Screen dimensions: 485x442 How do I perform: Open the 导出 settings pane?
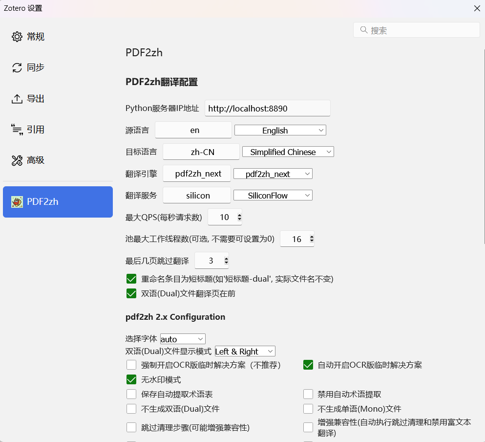click(58, 99)
